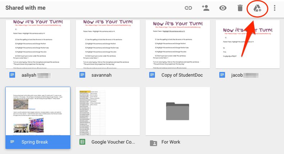This screenshot has width=284, height=154.
Task: Select the aaliyah document thumbnail
Action: tap(38, 44)
